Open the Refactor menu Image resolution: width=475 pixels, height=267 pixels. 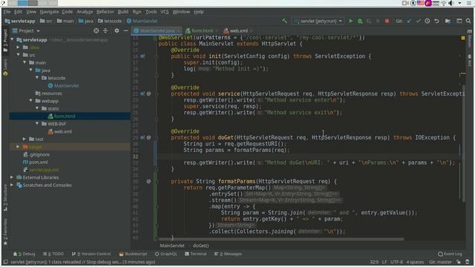(105, 12)
